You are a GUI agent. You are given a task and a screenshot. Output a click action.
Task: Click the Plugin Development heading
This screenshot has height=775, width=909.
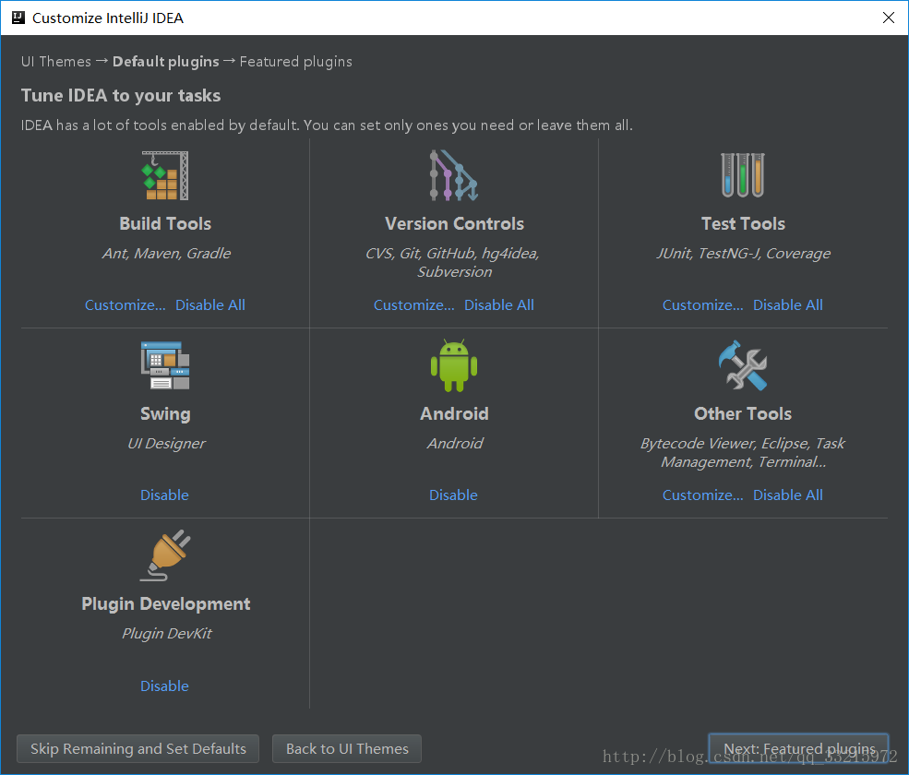(166, 604)
